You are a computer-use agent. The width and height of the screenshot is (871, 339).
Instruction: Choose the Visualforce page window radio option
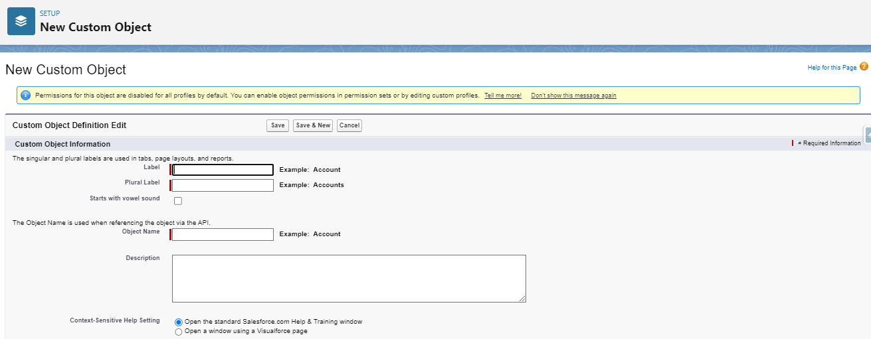coord(178,332)
